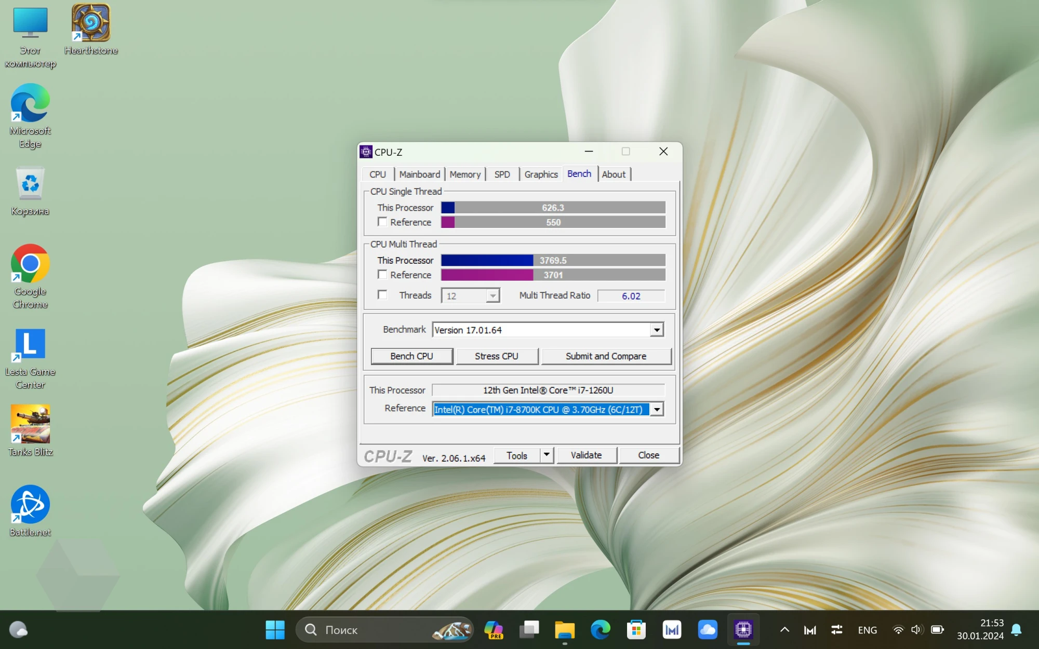Open File Explorer from the taskbar
1039x649 pixels.
click(x=564, y=630)
